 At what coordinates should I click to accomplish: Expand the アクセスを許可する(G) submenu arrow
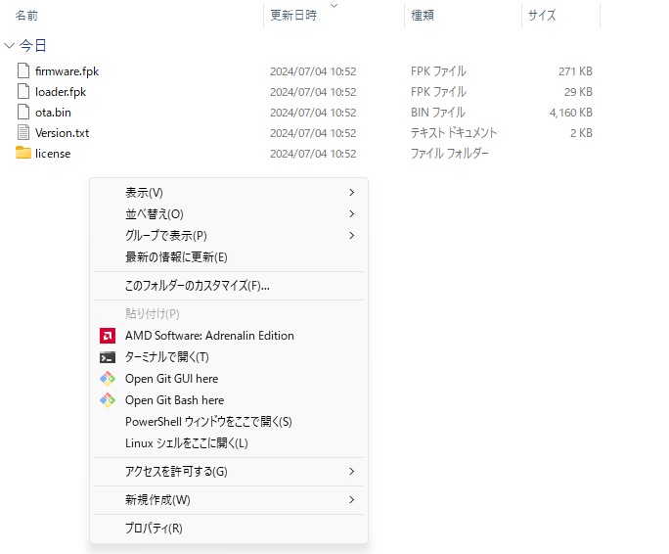[x=351, y=471]
